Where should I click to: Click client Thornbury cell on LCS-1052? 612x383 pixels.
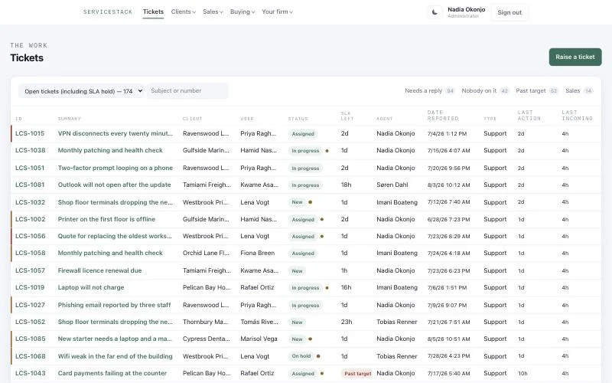[x=205, y=322]
